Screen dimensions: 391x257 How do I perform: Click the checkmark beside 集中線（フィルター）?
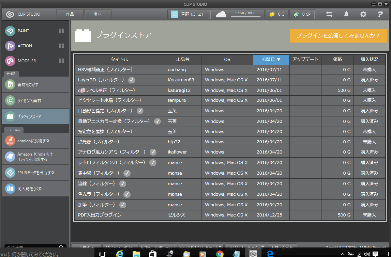127,173
